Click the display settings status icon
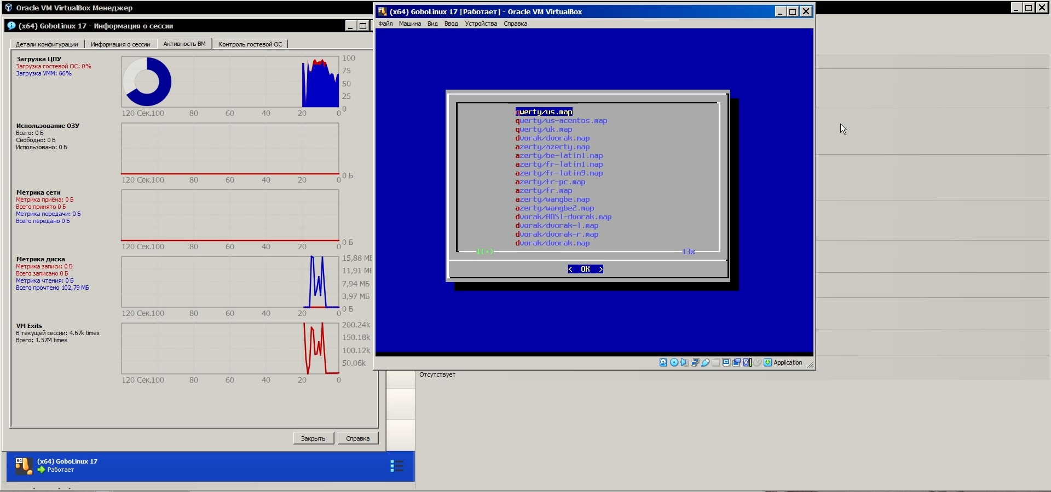This screenshot has width=1051, height=492. 726,362
